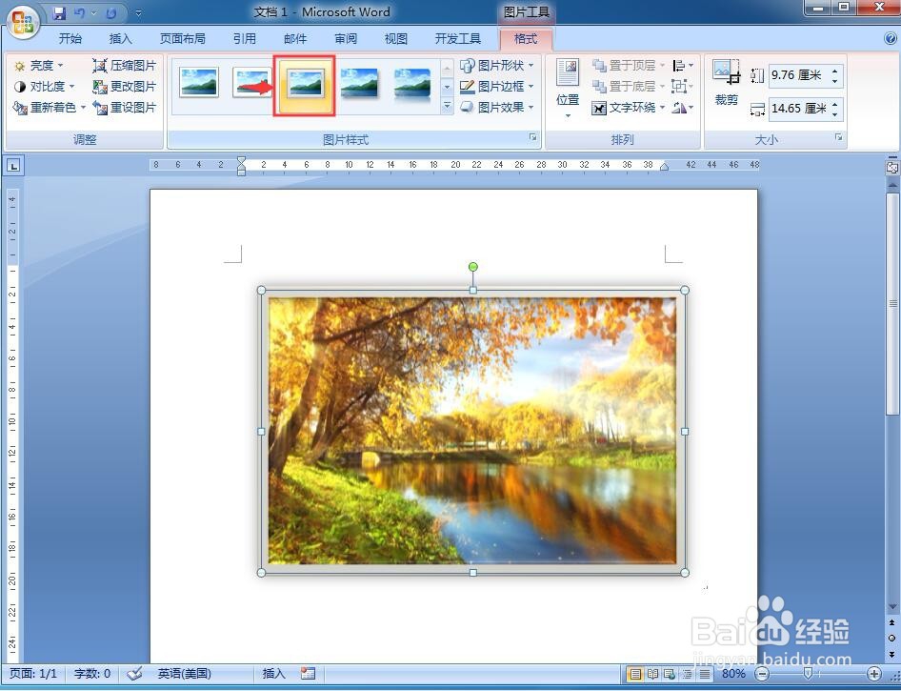Click 重设图片 reset picture
This screenshot has height=691, width=901.
coord(124,107)
